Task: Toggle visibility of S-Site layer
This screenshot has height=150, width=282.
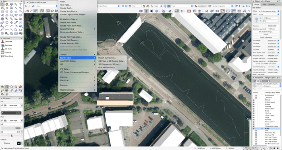Action: tap(254, 128)
